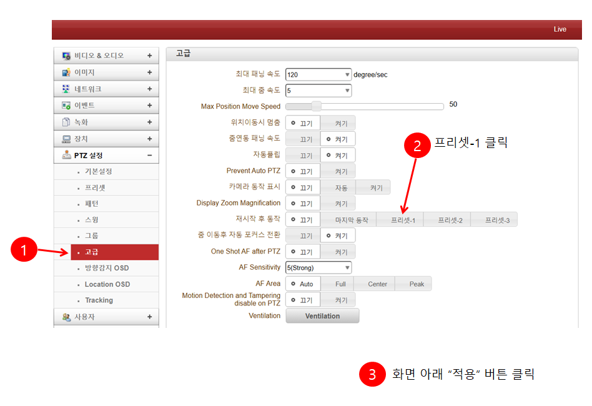Set Prevent Auto PTZ to 켜기
This screenshot has height=406, width=592.
[338, 171]
